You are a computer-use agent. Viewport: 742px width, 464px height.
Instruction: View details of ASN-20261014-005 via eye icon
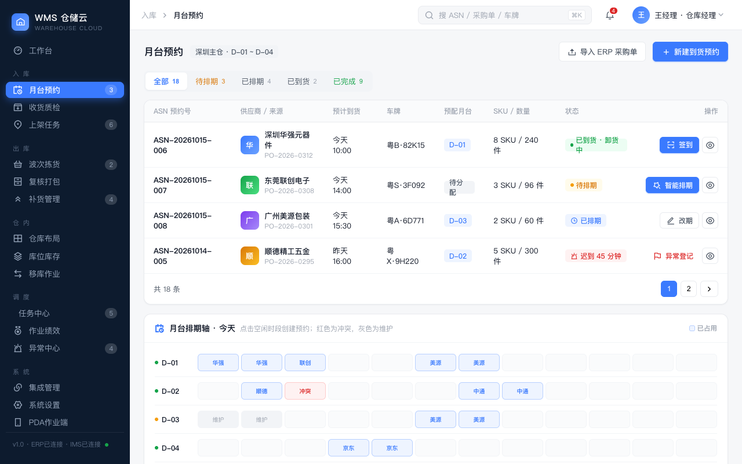(710, 256)
